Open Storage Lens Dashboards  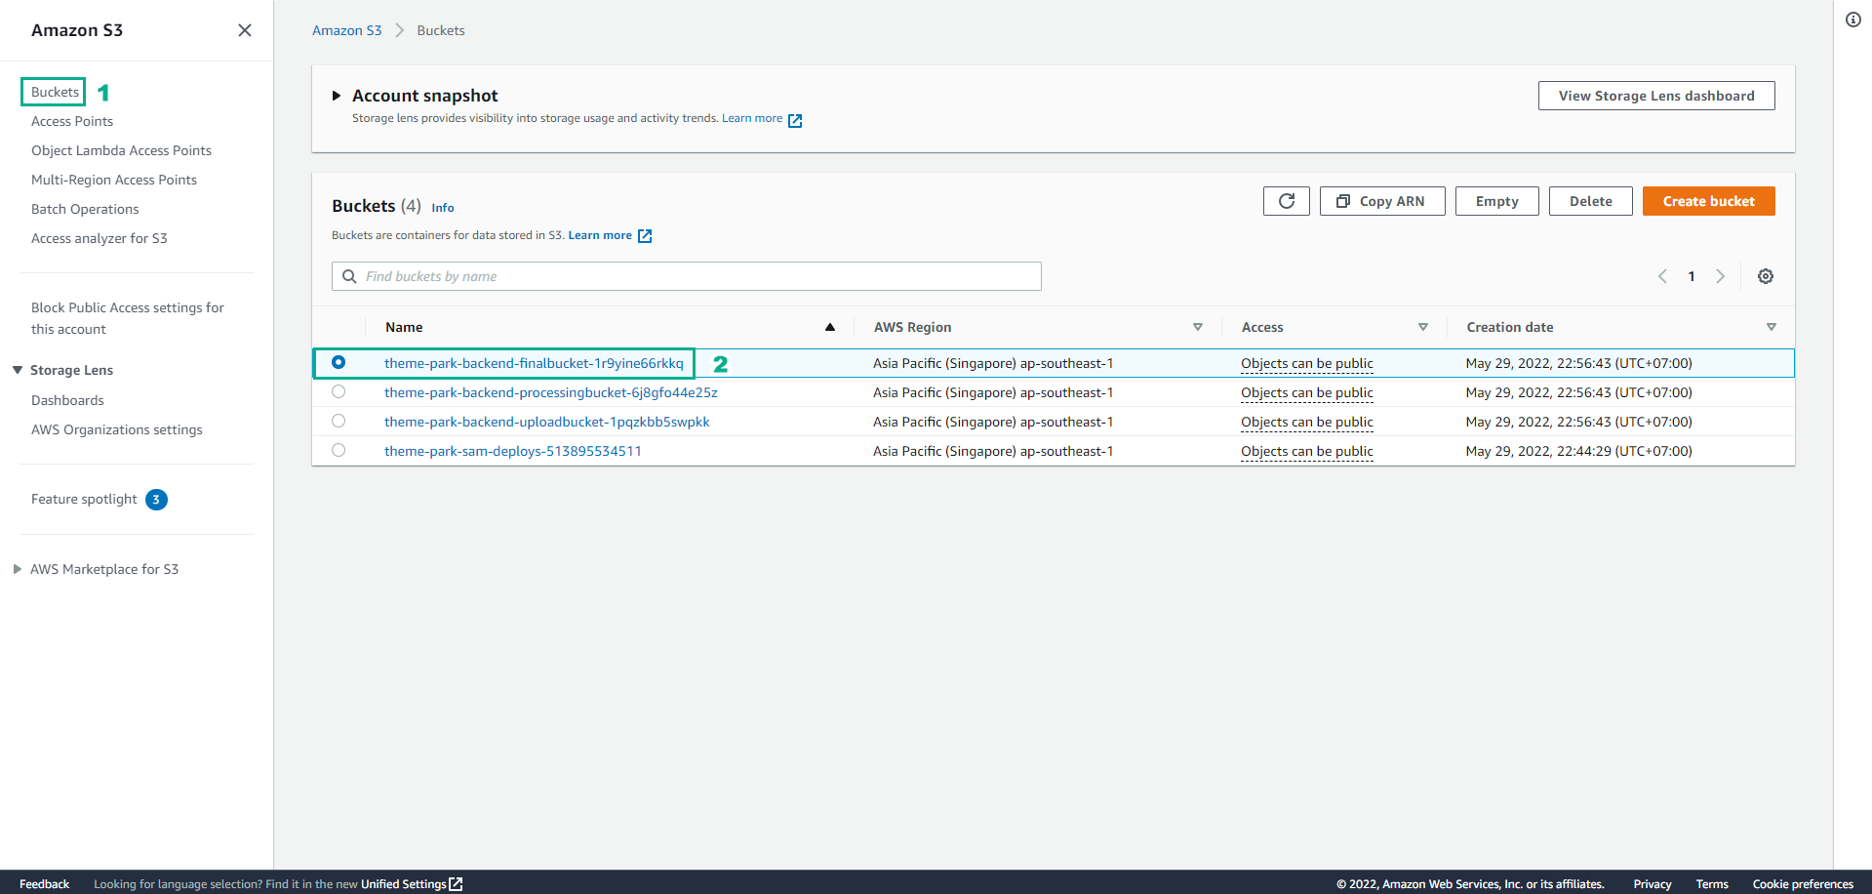pyautogui.click(x=67, y=400)
